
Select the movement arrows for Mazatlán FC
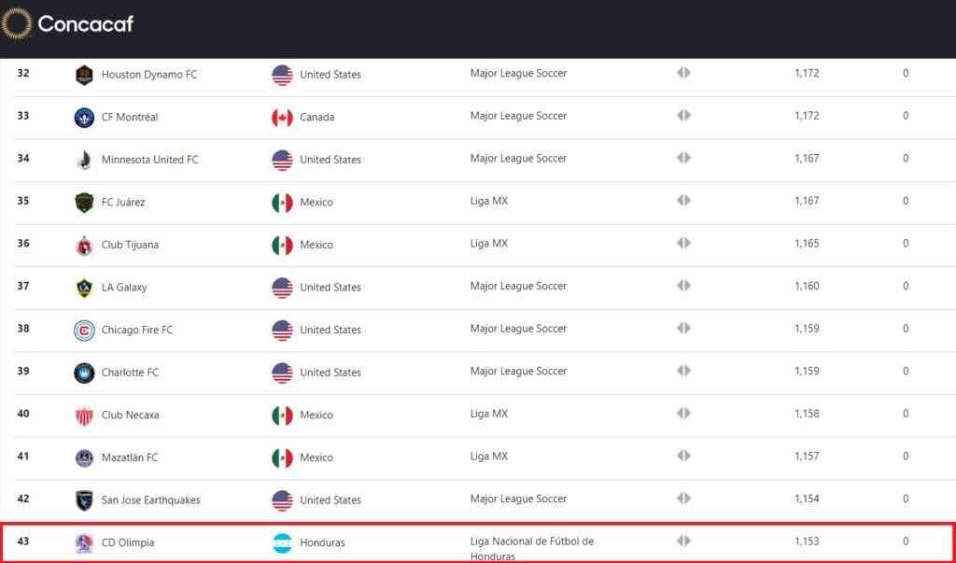coord(683,456)
